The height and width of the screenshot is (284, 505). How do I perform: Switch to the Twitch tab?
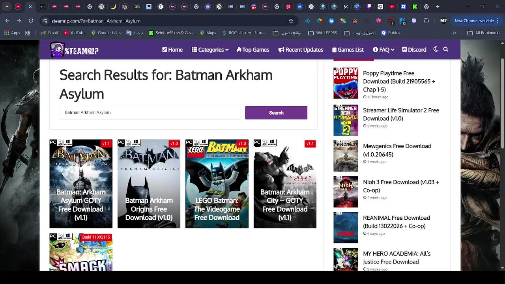click(369, 7)
